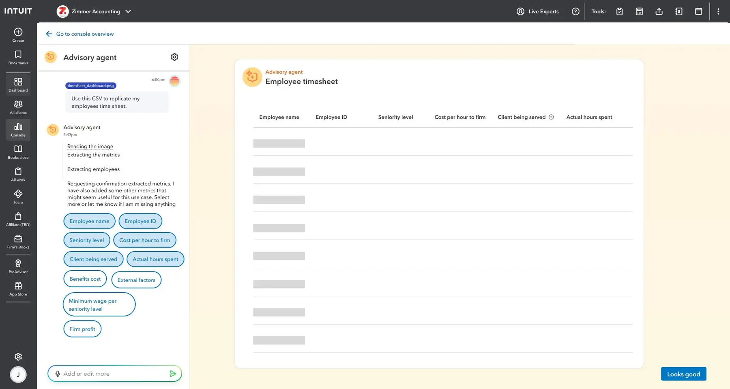Open Affiliate (TBD) in sidebar

18,219
